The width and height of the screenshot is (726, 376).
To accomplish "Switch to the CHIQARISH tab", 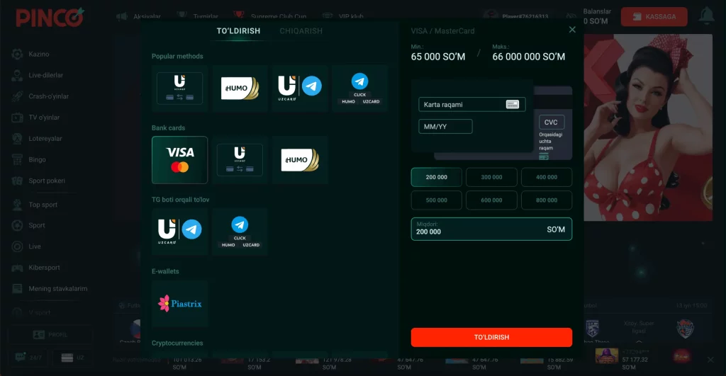I will (301, 31).
